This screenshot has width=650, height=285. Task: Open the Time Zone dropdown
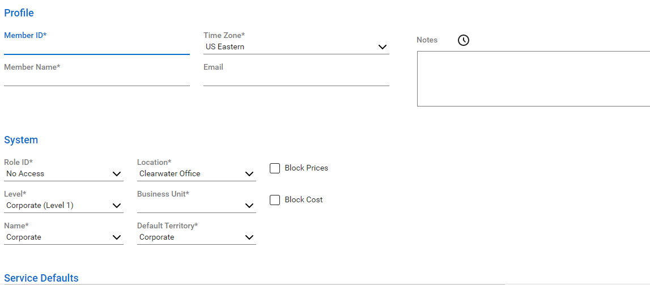pyautogui.click(x=296, y=47)
